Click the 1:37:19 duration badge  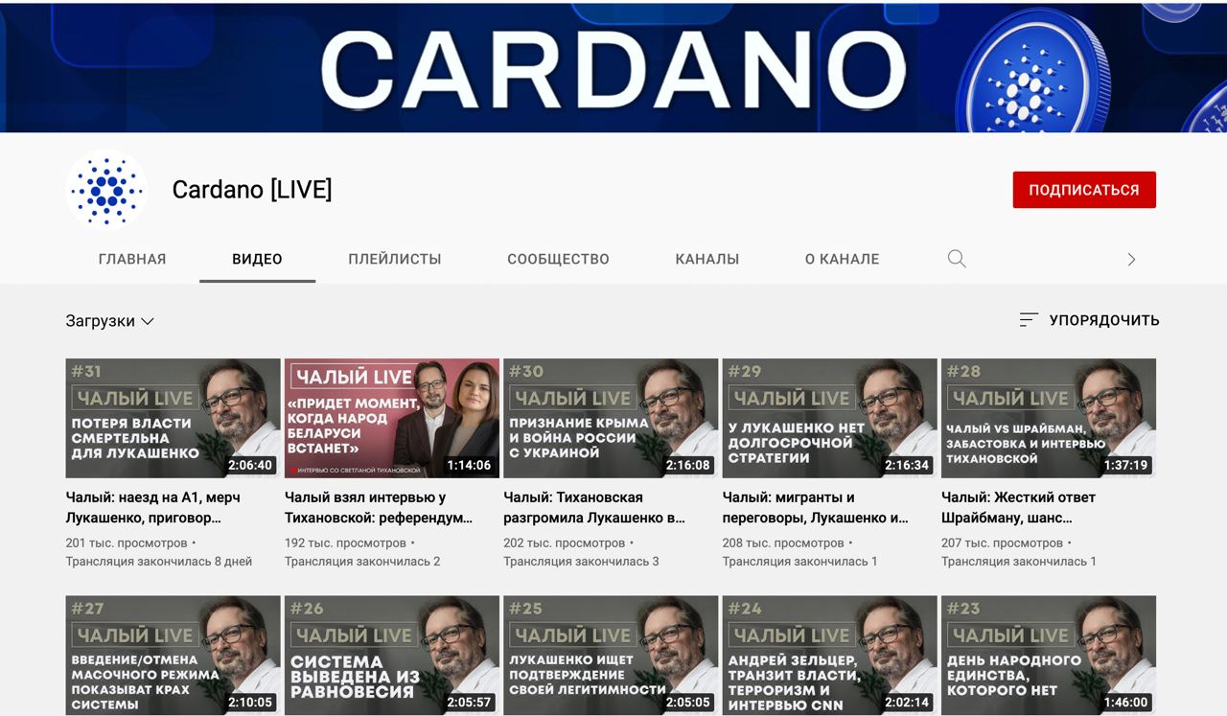(x=1125, y=465)
